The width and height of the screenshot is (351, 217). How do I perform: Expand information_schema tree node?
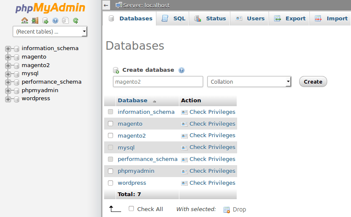pos(8,48)
